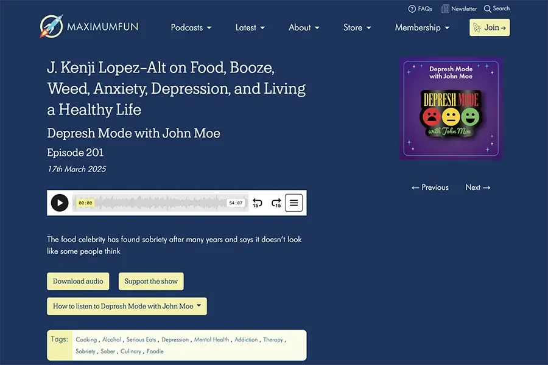This screenshot has width=548, height=365.
Task: Select the Serious Eats tag
Action: pos(141,339)
